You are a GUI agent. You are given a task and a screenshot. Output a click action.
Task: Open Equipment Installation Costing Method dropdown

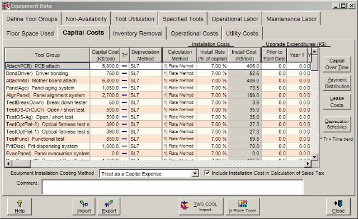(195, 174)
